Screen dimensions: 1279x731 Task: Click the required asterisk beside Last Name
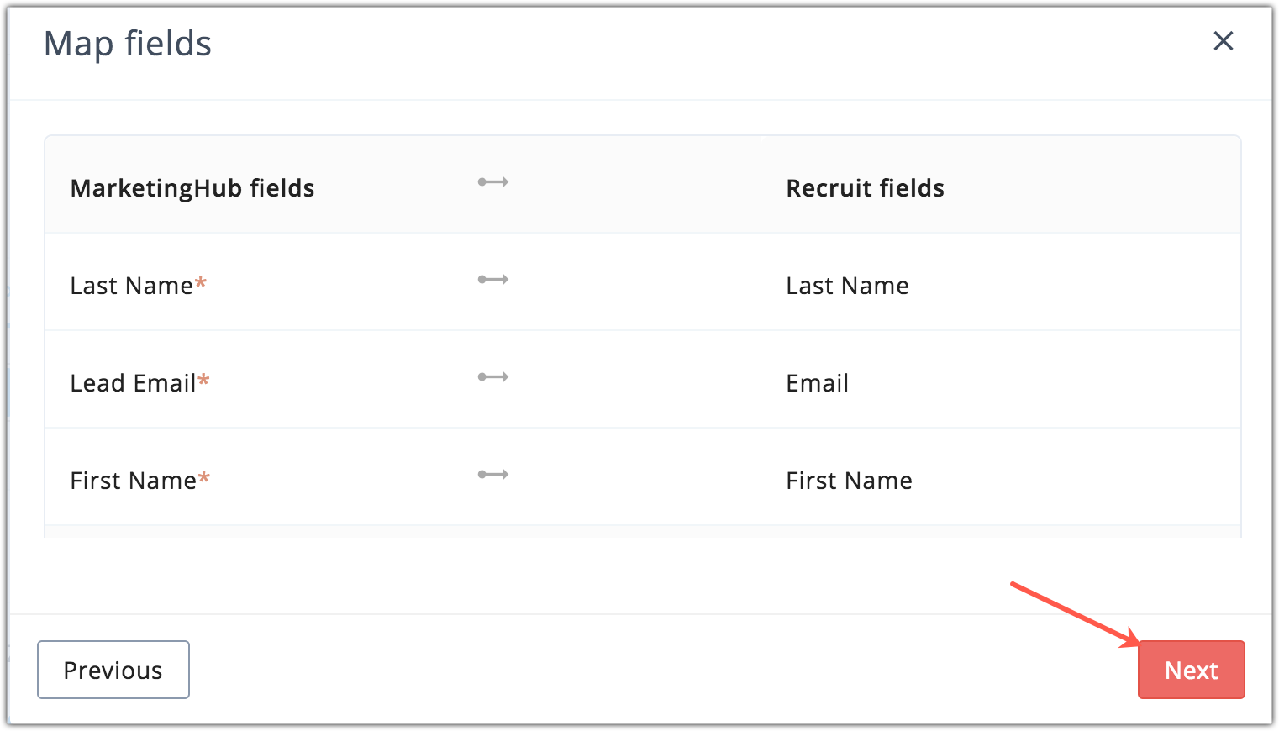[x=201, y=283]
